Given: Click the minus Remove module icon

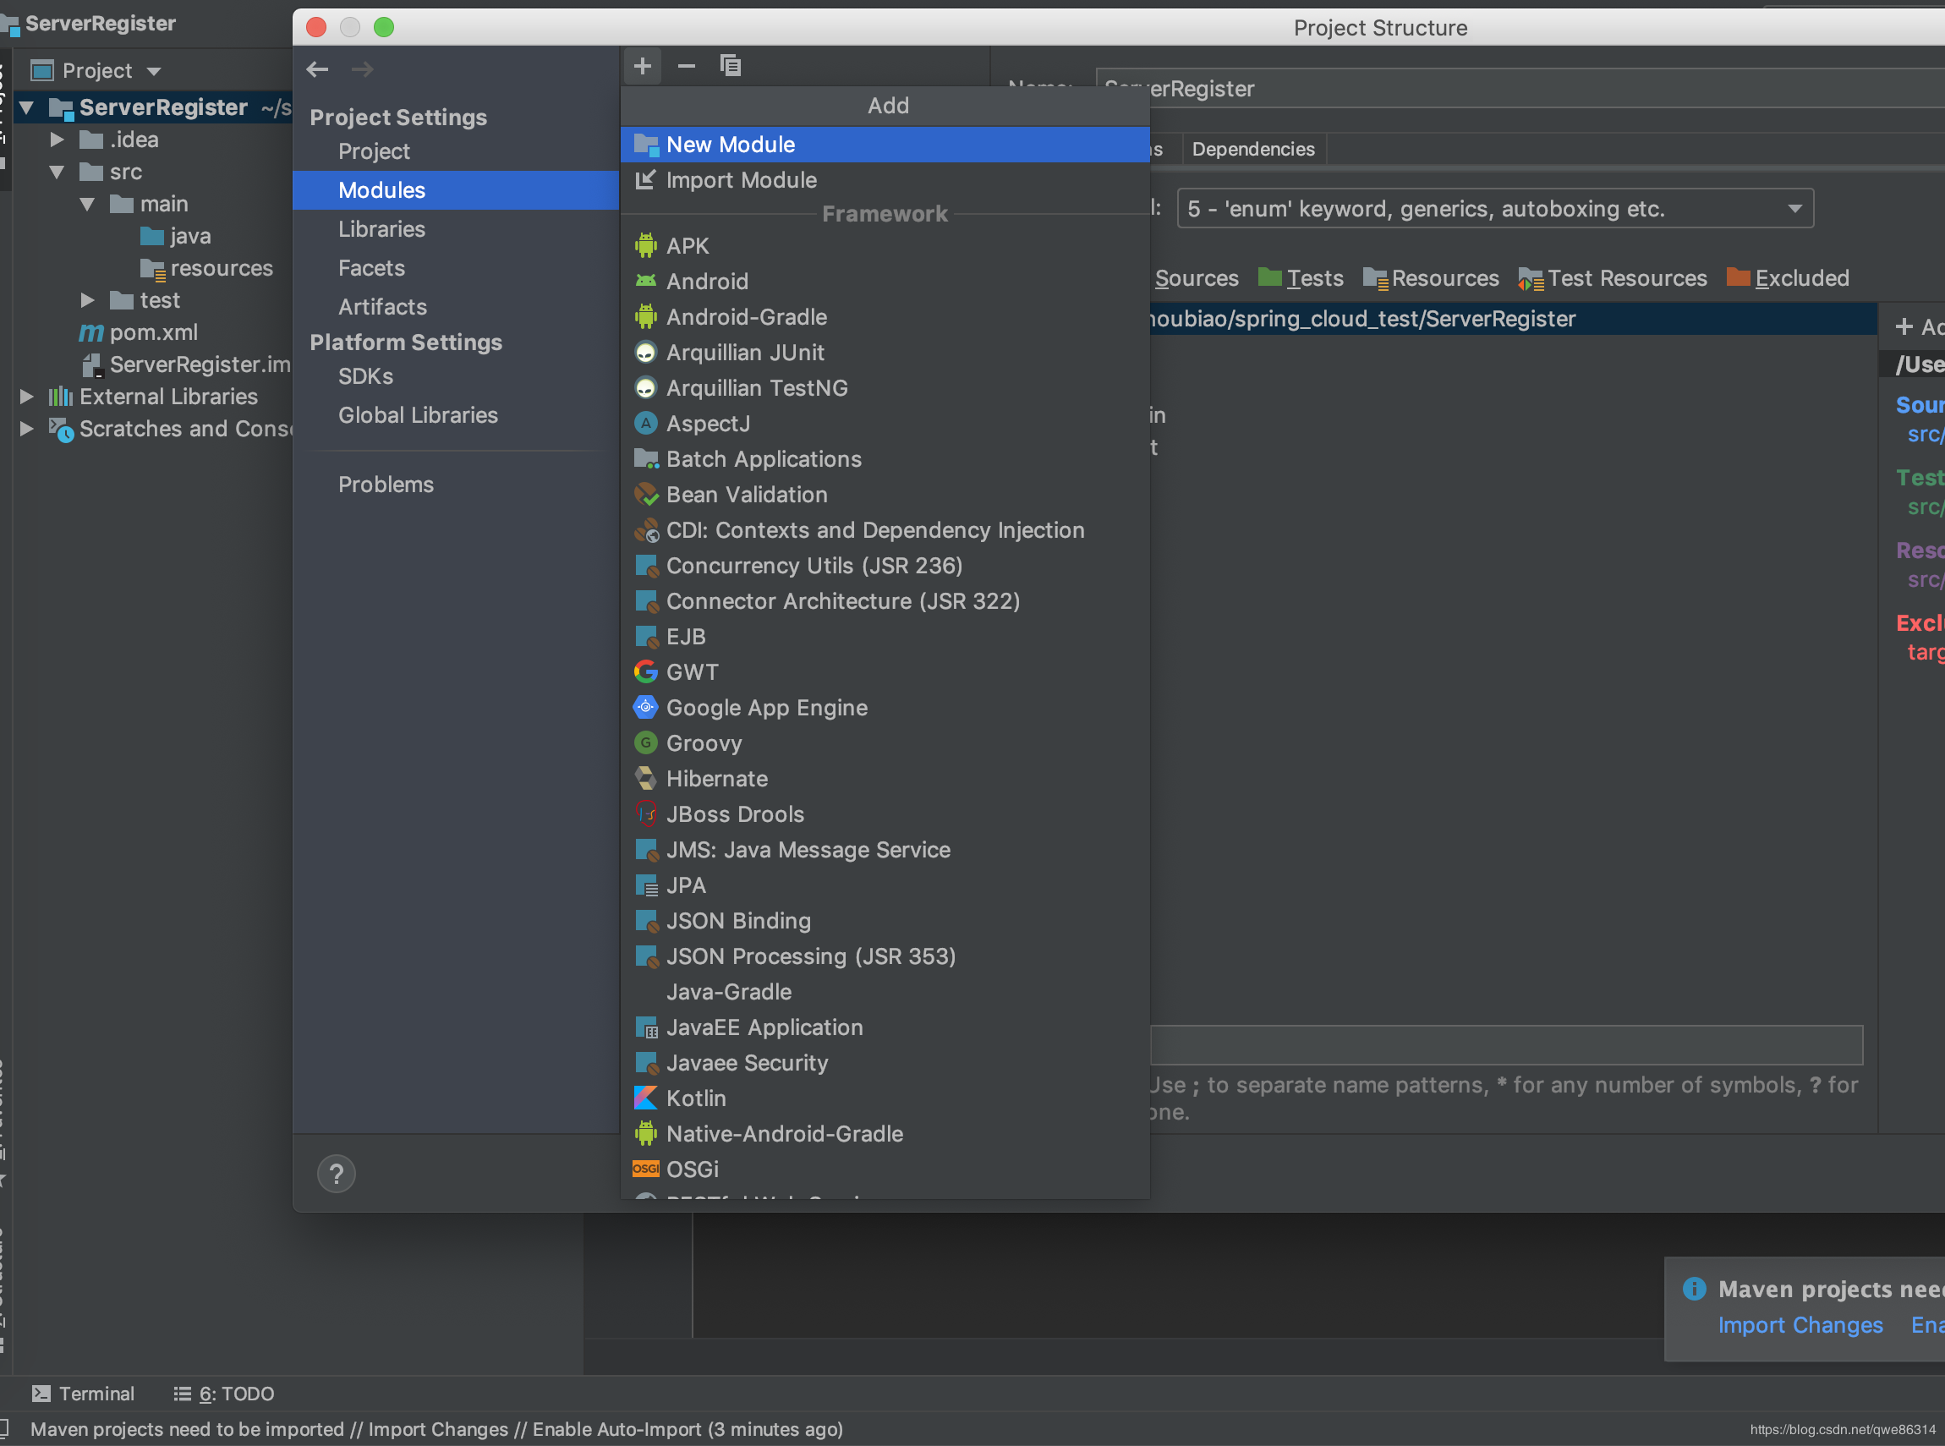Looking at the screenshot, I should (x=687, y=66).
